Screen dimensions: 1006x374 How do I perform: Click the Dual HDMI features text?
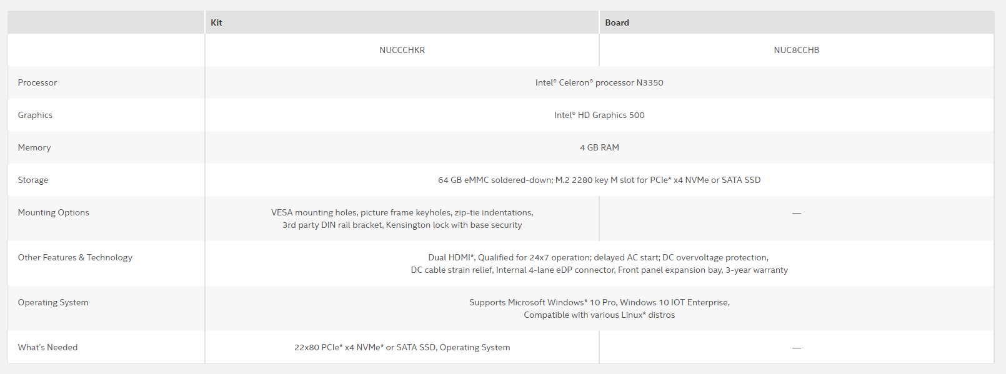click(x=599, y=263)
